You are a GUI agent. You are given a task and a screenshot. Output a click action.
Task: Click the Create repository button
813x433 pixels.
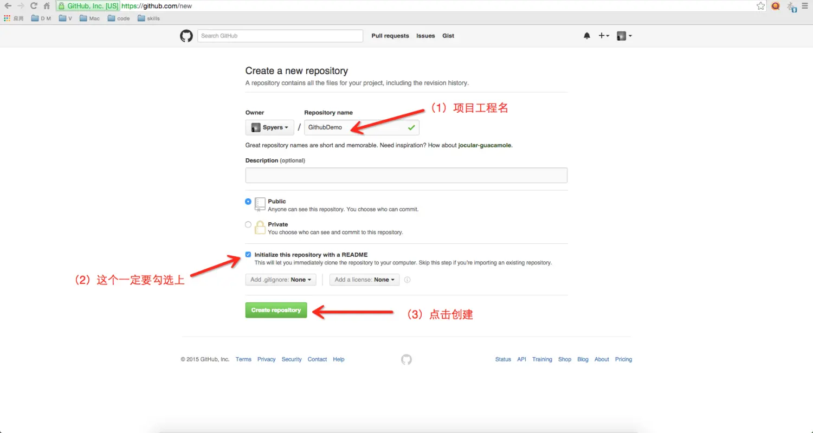click(x=276, y=310)
